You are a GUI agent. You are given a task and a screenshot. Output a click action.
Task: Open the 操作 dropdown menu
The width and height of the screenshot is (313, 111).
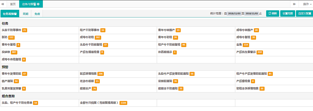(x=306, y=4)
